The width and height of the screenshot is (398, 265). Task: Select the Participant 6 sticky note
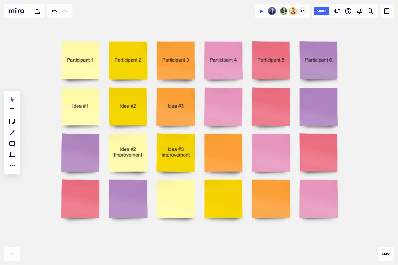[x=318, y=61]
